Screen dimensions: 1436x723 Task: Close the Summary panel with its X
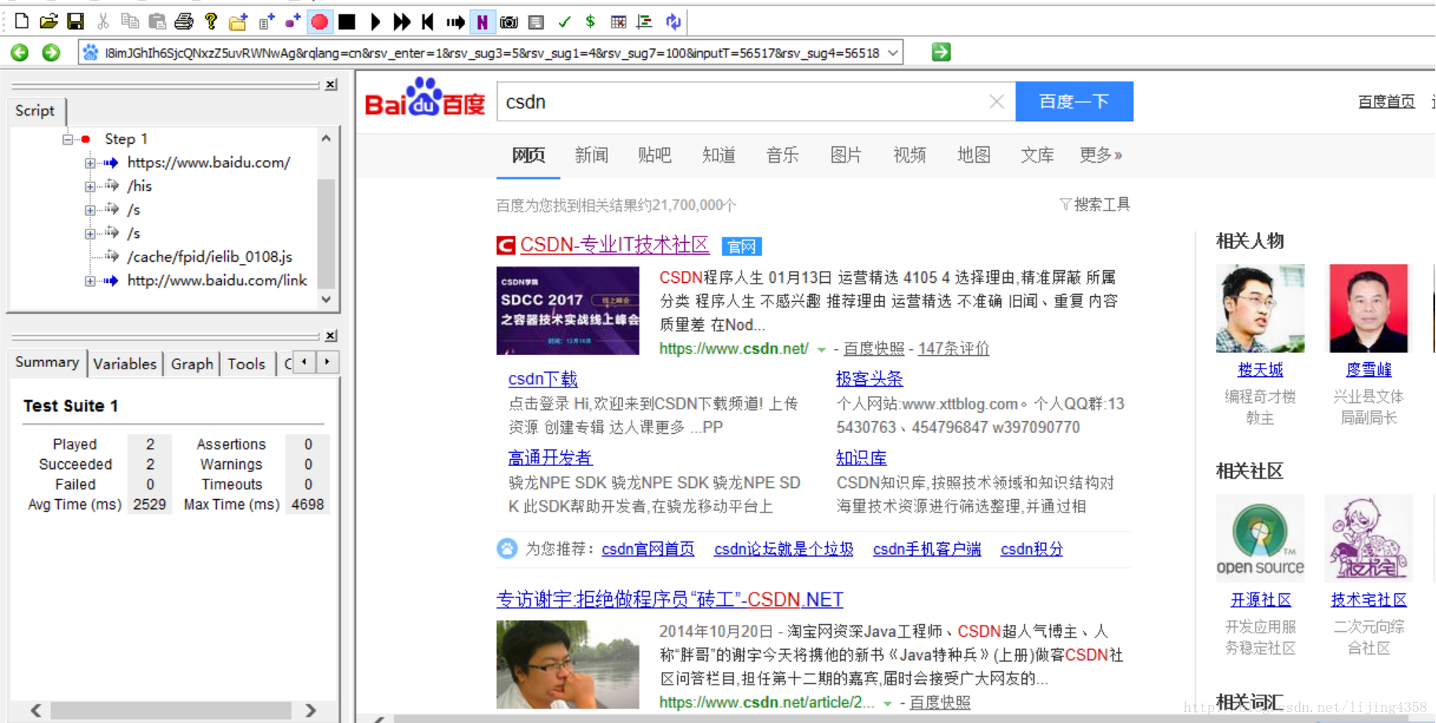coord(331,336)
